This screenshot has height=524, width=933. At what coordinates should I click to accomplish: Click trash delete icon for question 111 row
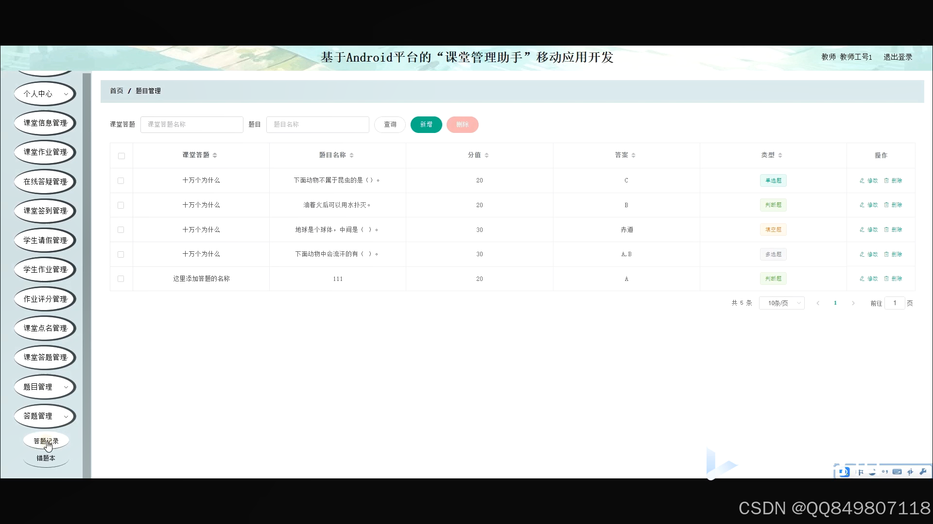tap(886, 278)
